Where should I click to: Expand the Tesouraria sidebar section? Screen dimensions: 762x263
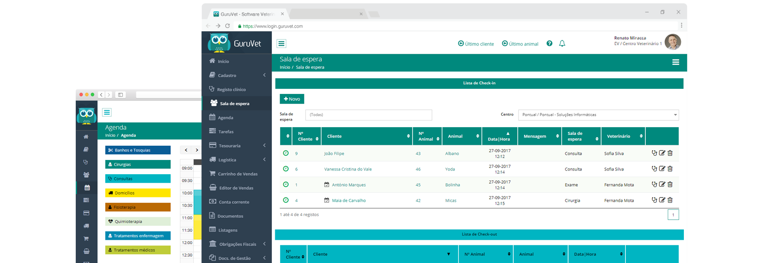(237, 146)
